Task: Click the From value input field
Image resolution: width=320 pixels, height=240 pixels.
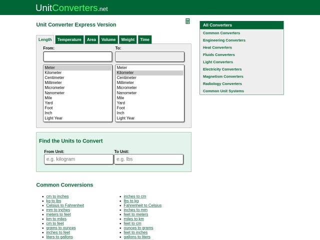Action: pyautogui.click(x=77, y=56)
